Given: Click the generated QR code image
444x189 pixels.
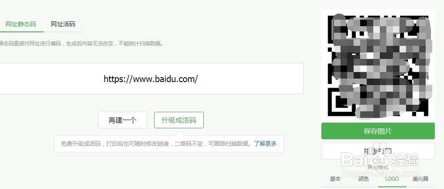Looking at the screenshot, I should (x=378, y=66).
